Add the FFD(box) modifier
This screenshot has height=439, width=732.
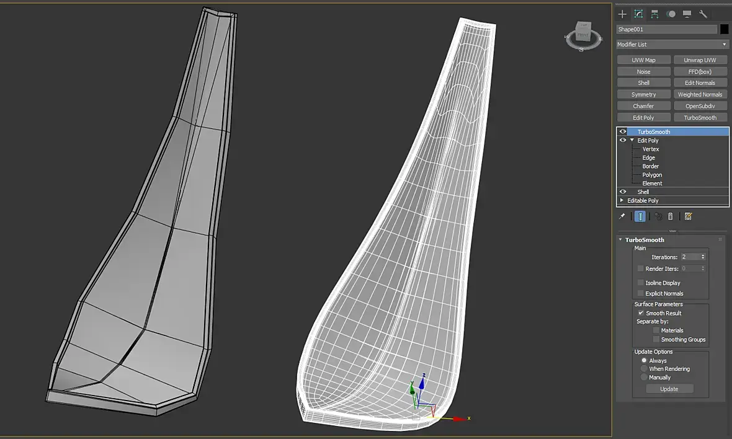[x=700, y=71]
